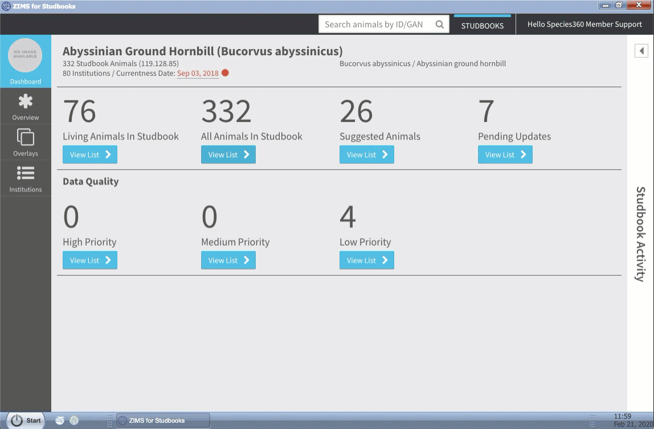Maximize the ZIMS for Studbooks window

619,5
